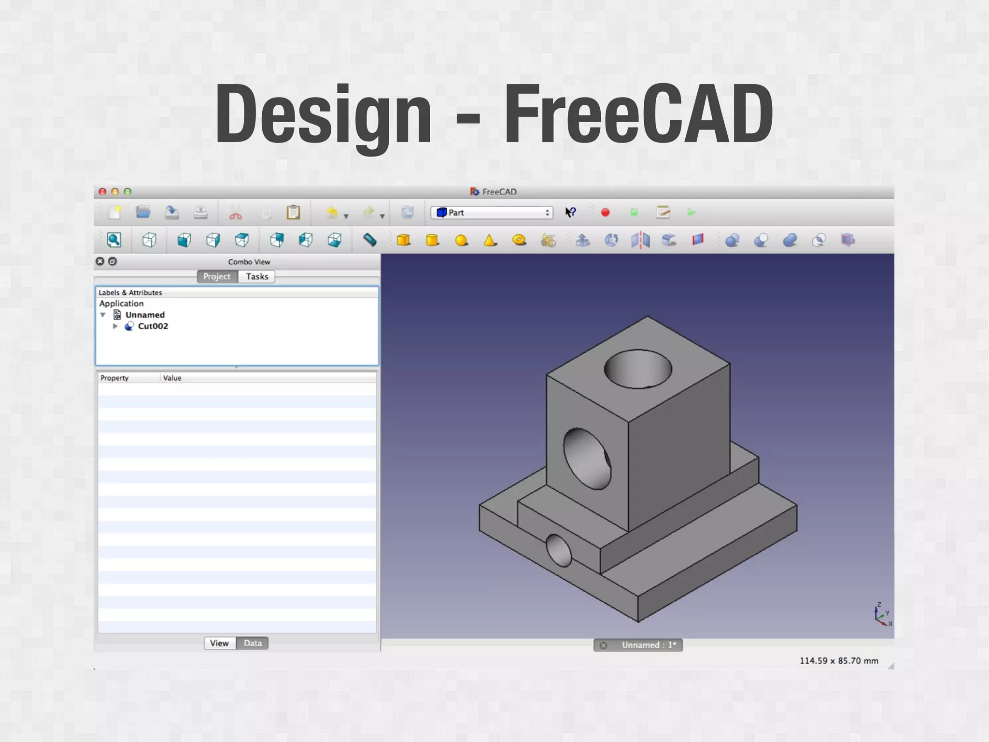Switch to axonometric view cube

click(x=149, y=240)
